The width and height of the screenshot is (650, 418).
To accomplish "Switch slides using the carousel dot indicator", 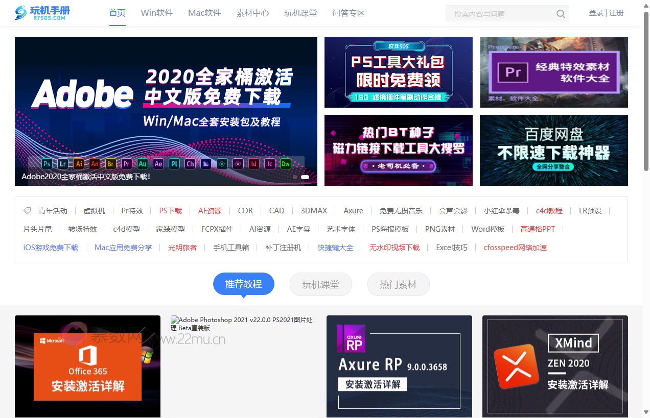I will click(305, 177).
